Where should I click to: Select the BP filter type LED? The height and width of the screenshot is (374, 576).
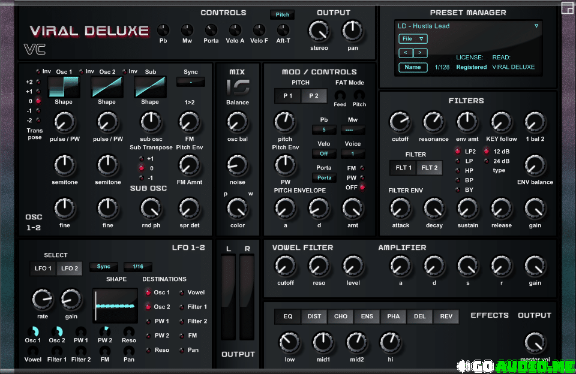(458, 180)
